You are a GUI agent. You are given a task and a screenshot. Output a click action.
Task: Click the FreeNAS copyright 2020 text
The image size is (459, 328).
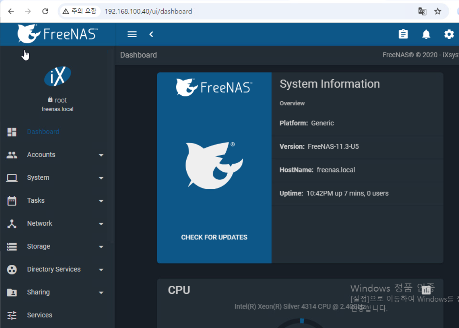(421, 55)
